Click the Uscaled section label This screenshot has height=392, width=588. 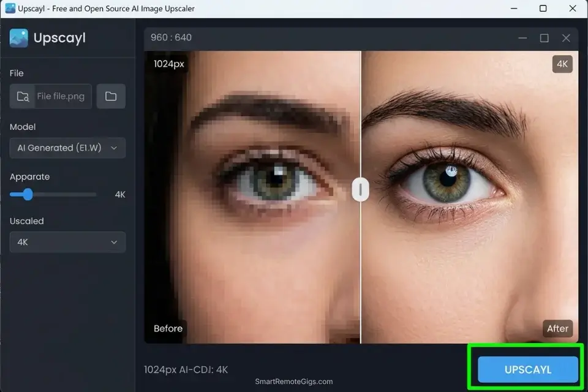(x=26, y=221)
